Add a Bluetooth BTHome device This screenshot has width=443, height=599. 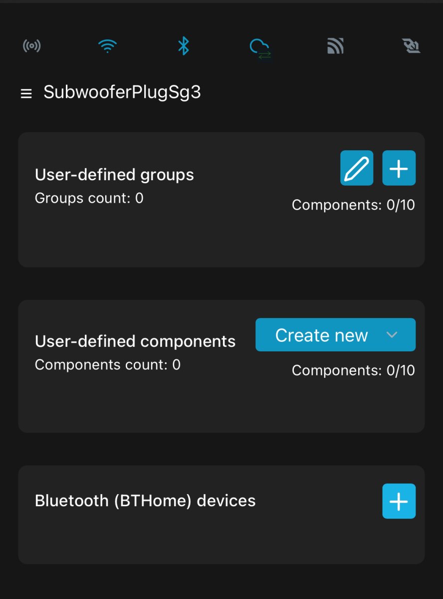[399, 501]
